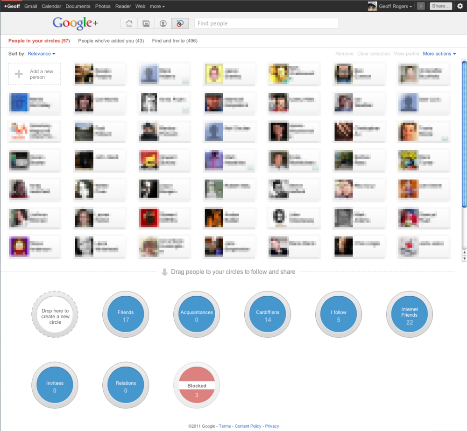This screenshot has height=431, width=467.
Task: Expand the Sort by Relevance dropdown
Action: pyautogui.click(x=42, y=54)
